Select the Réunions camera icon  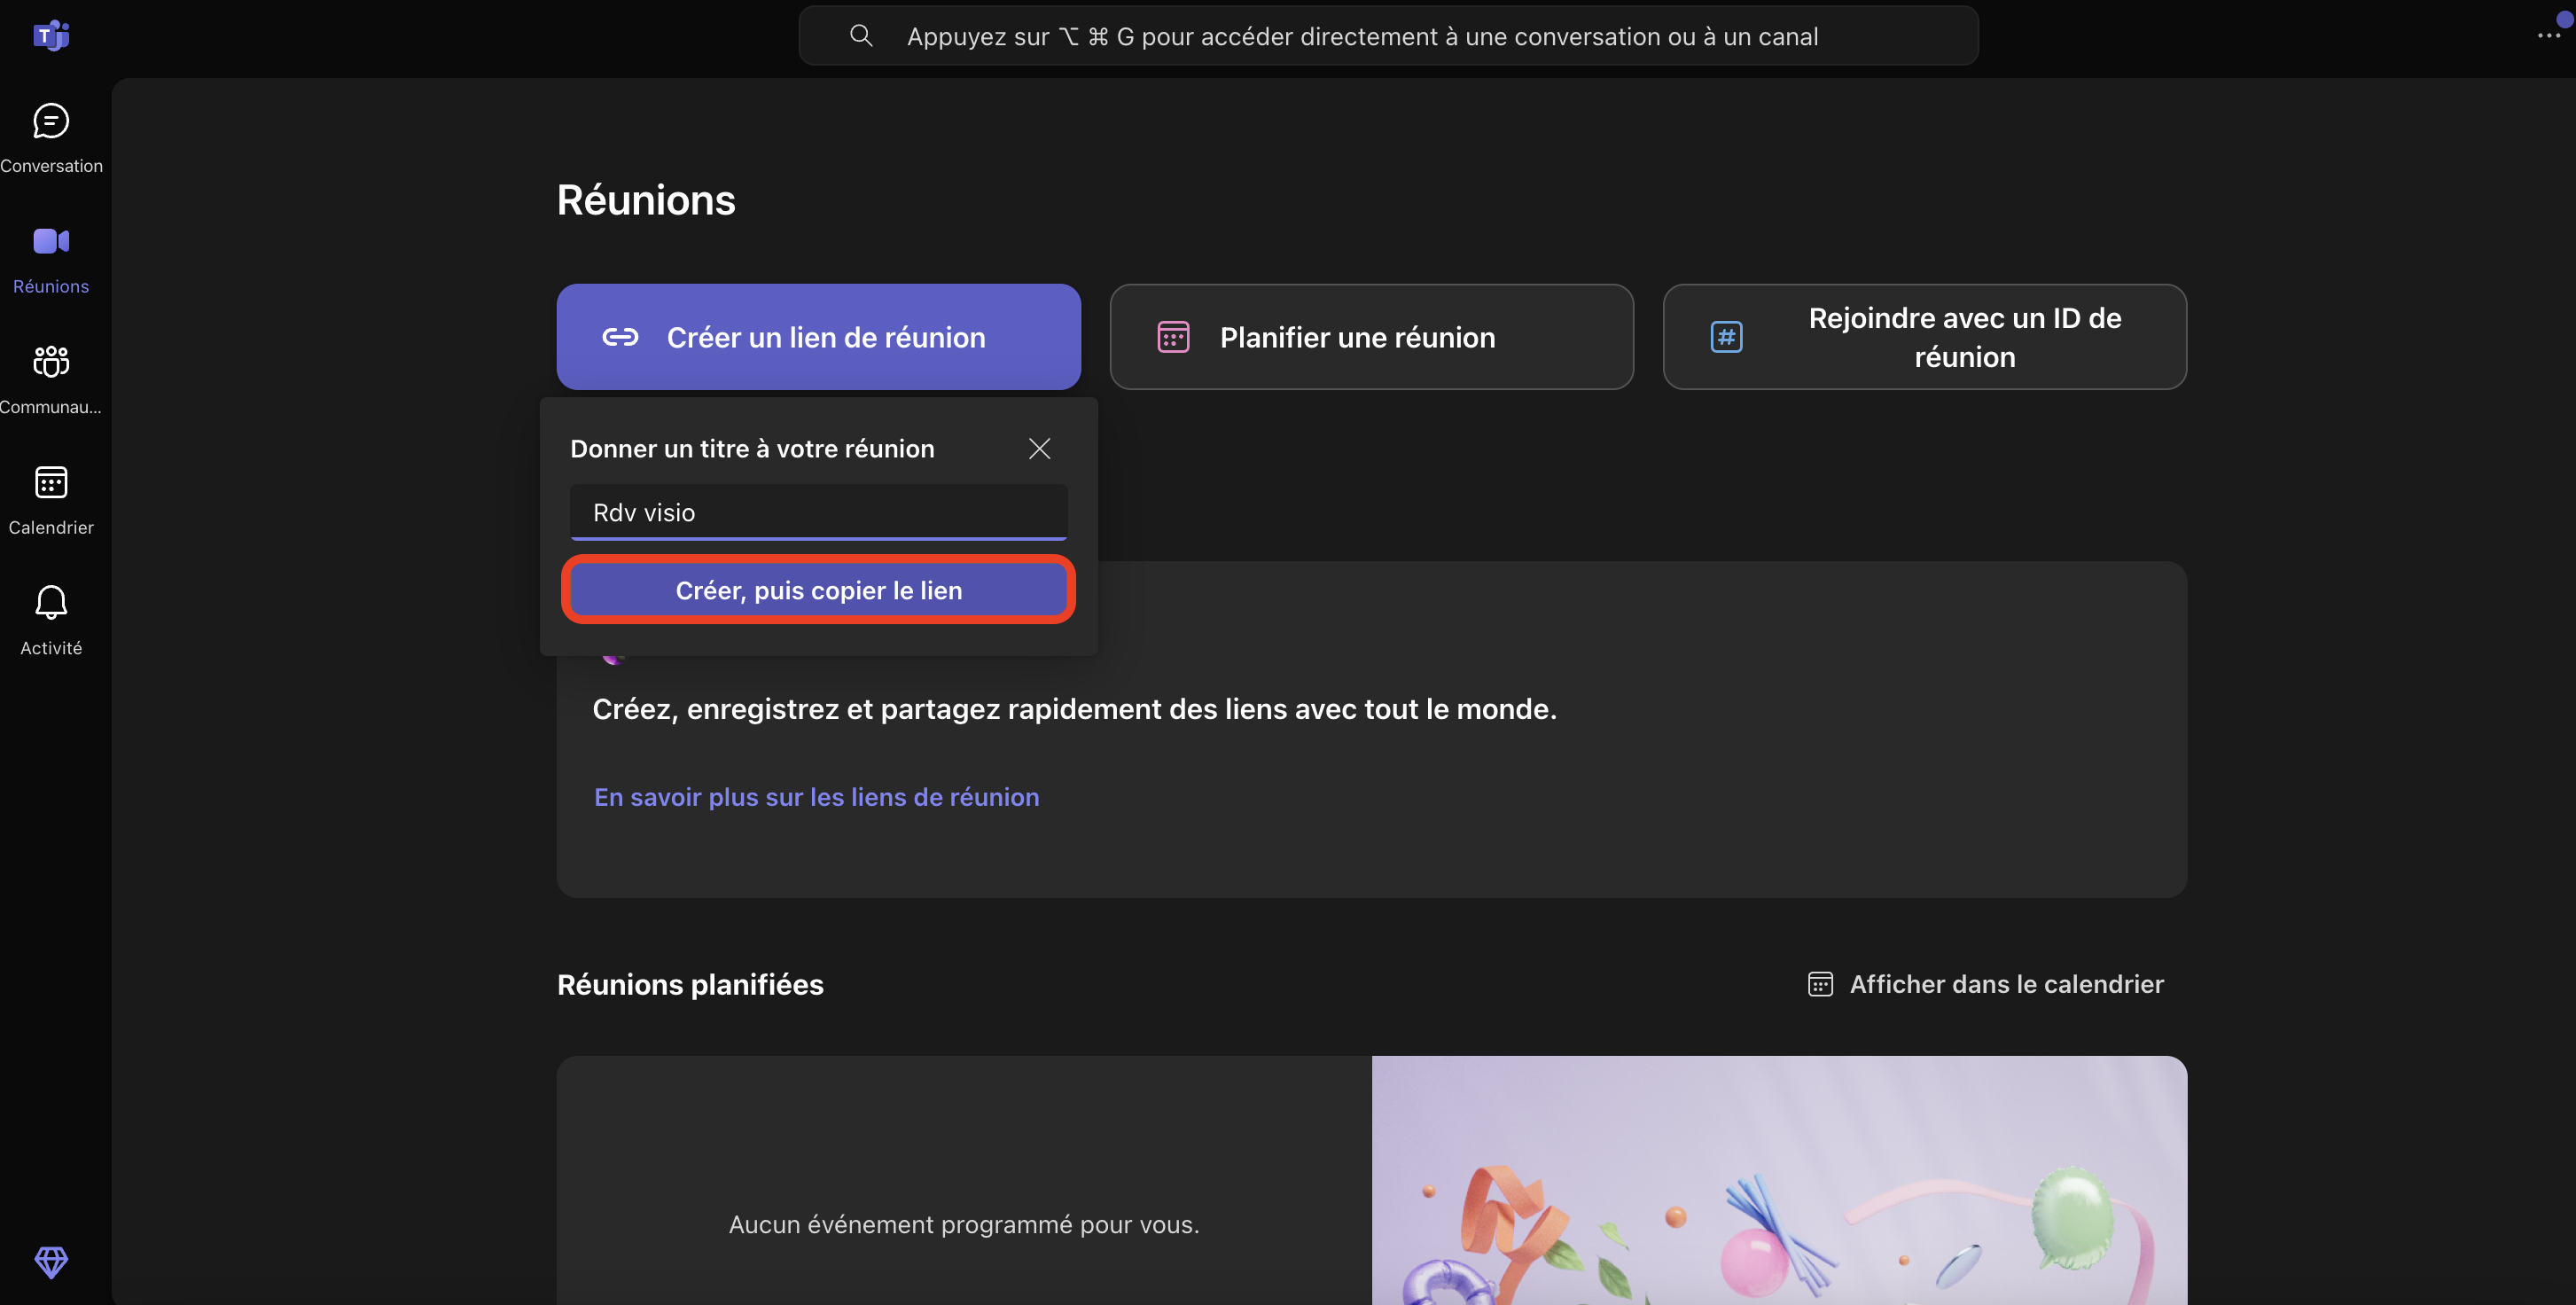click(x=51, y=242)
